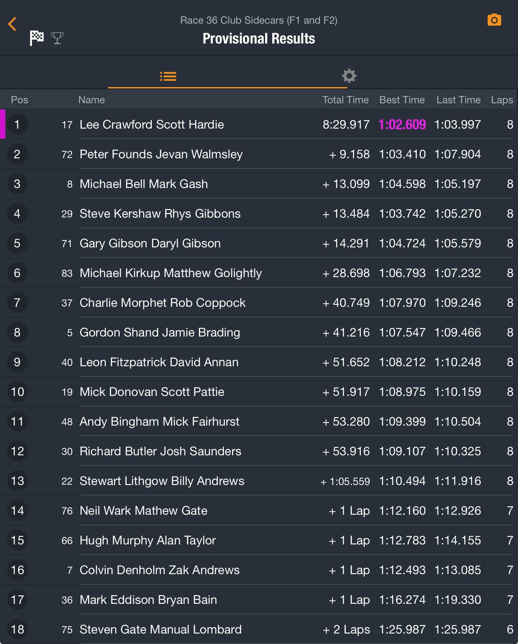This screenshot has height=644, width=518.
Task: Tap the Pos column header
Action: pos(19,100)
